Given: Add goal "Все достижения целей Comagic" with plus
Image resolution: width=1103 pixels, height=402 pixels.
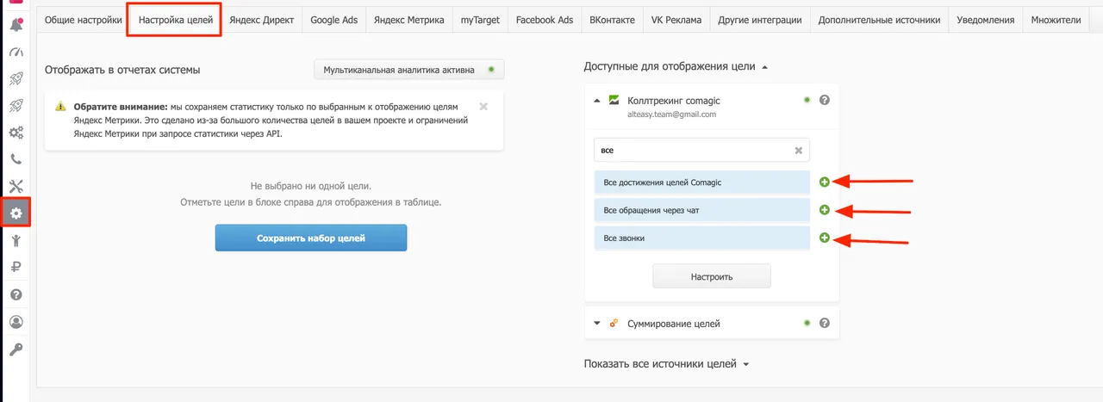Looking at the screenshot, I should [x=824, y=182].
